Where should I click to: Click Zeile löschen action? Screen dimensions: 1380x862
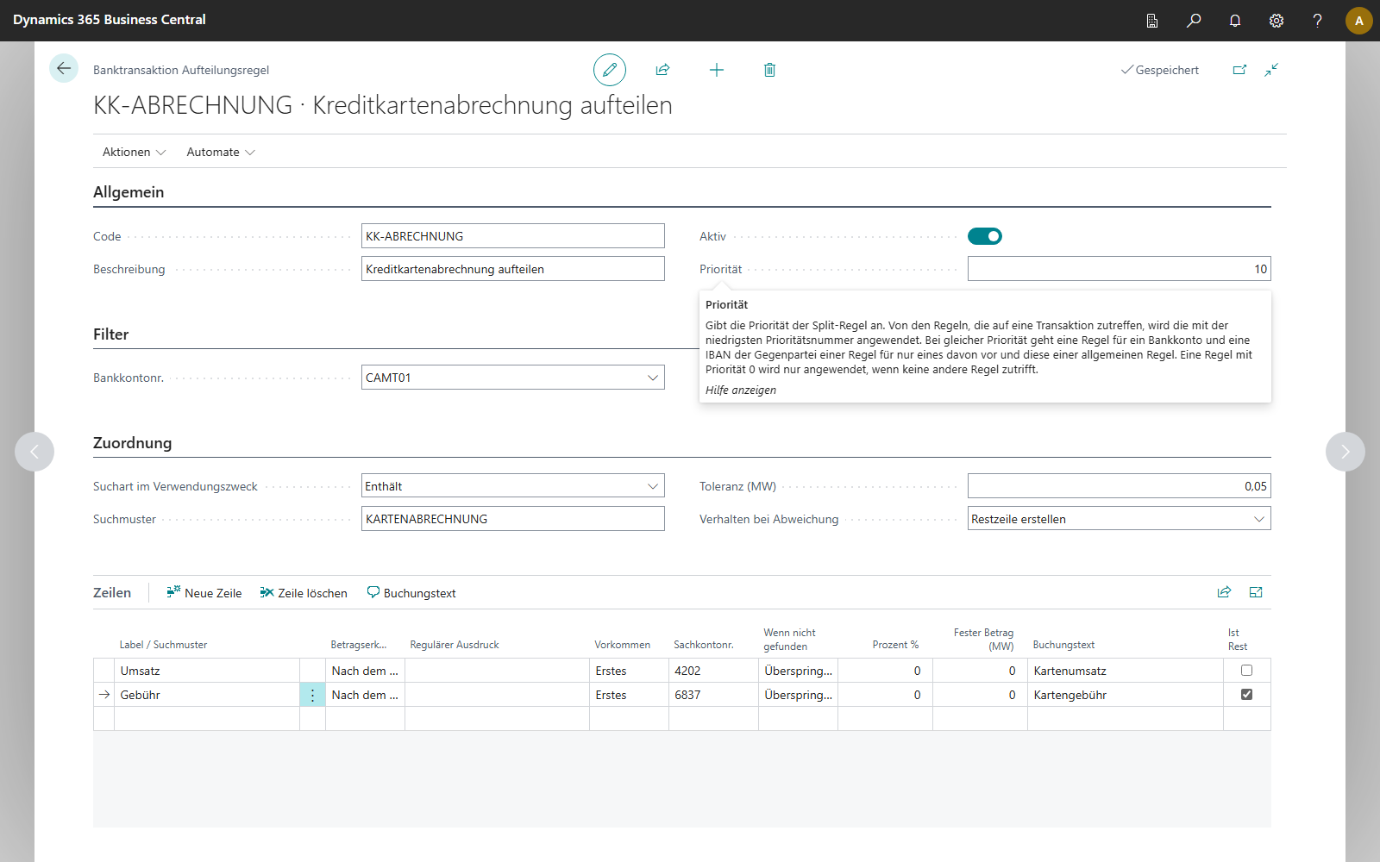pos(304,593)
